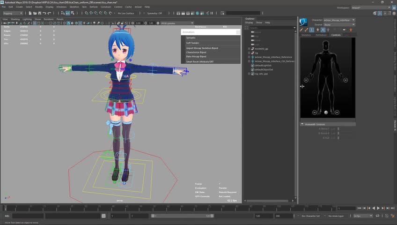Click the play forward button
Image resolution: width=397 pixels, height=225 pixels.
378,208
